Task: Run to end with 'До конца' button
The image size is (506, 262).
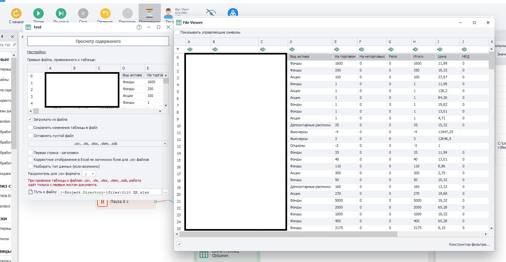Action: [61, 14]
